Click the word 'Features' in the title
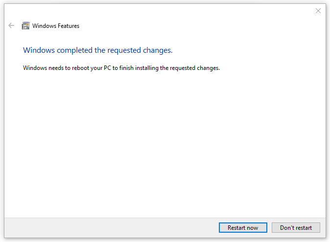Viewport: 330px width, 242px height. click(69, 26)
